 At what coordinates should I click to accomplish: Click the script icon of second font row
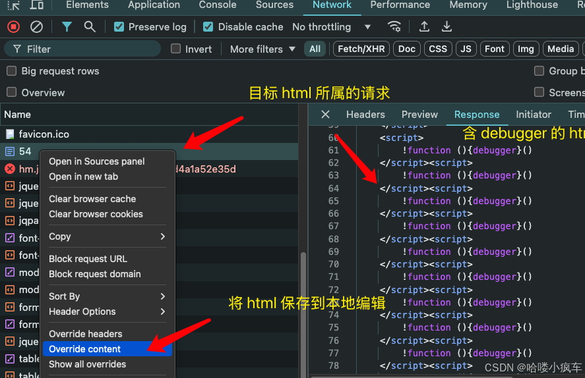10,255
